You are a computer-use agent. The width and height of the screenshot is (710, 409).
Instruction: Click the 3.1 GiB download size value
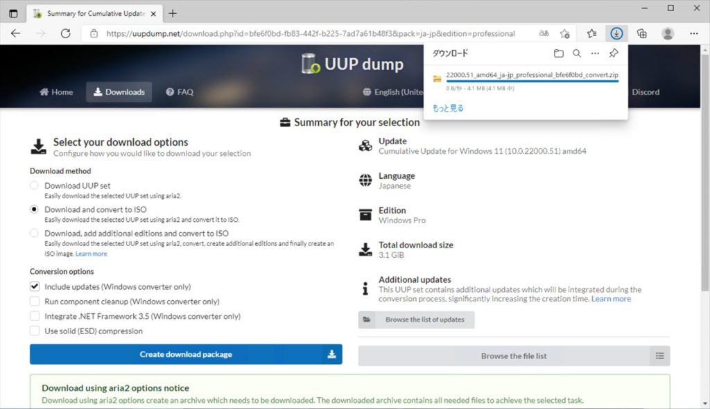pos(391,255)
